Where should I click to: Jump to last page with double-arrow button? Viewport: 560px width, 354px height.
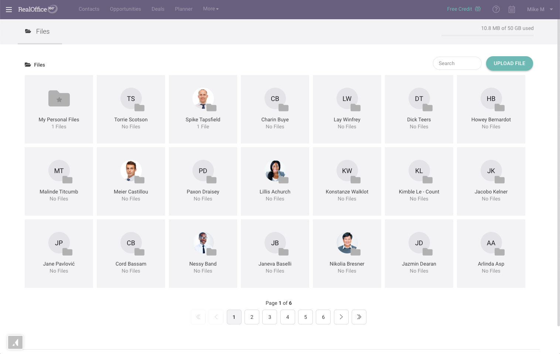[x=359, y=317]
